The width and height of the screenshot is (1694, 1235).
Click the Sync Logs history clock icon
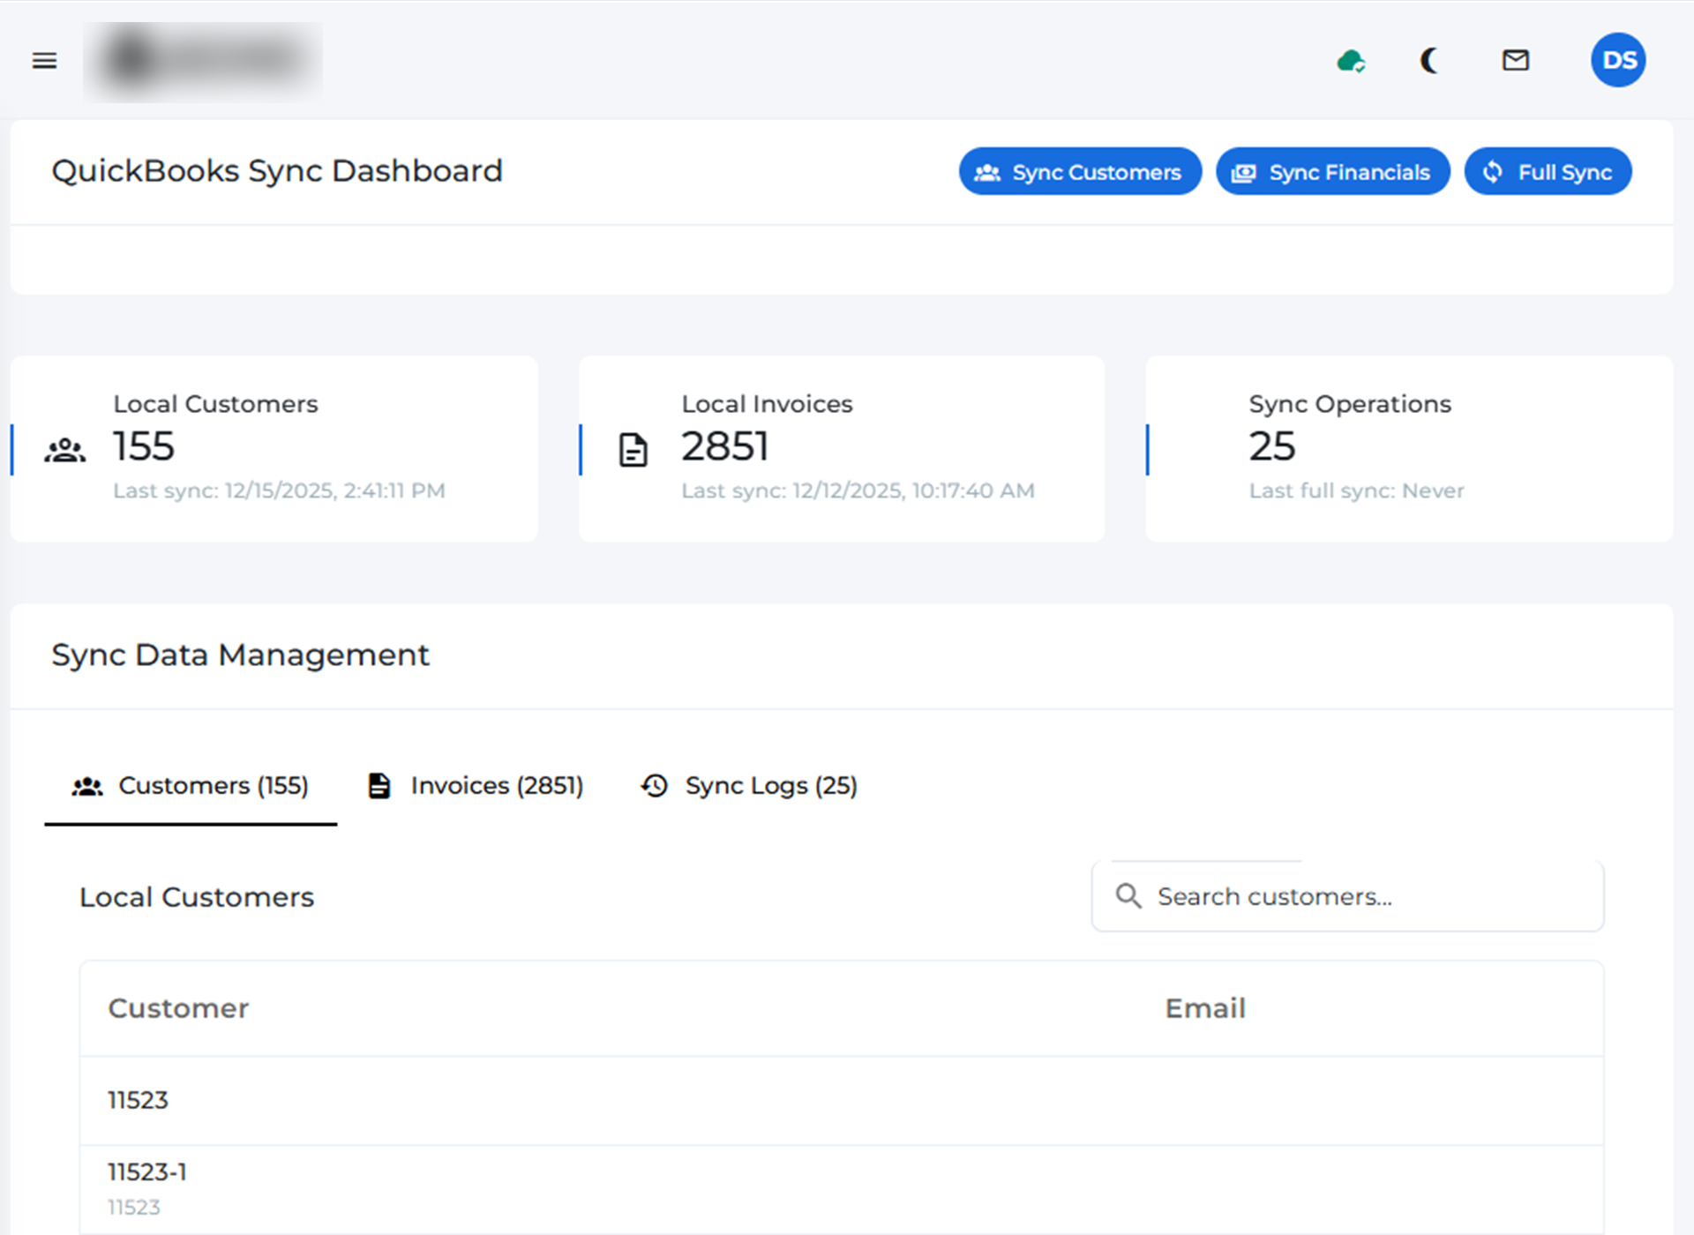tap(653, 785)
